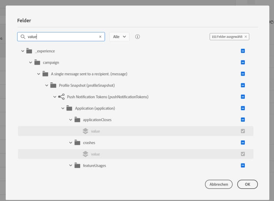Viewport: 274px width, 201px height.
Task: Click the crashes value field icon
Action: click(85, 154)
